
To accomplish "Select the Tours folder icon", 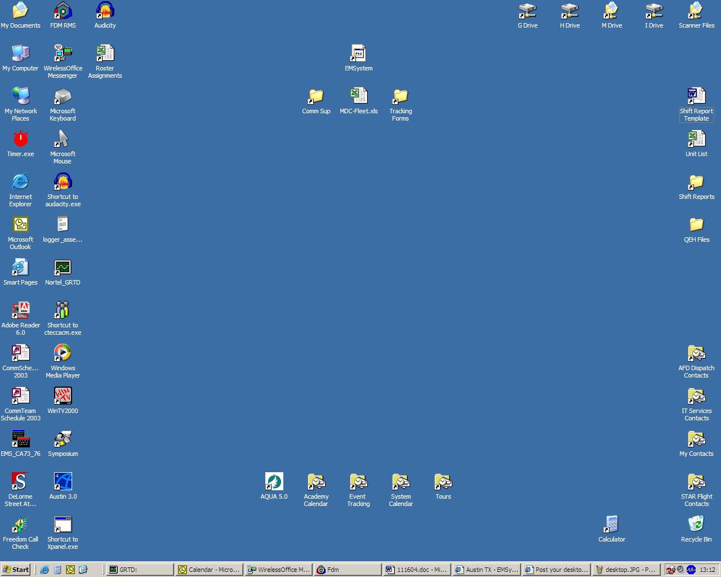I will (x=443, y=486).
